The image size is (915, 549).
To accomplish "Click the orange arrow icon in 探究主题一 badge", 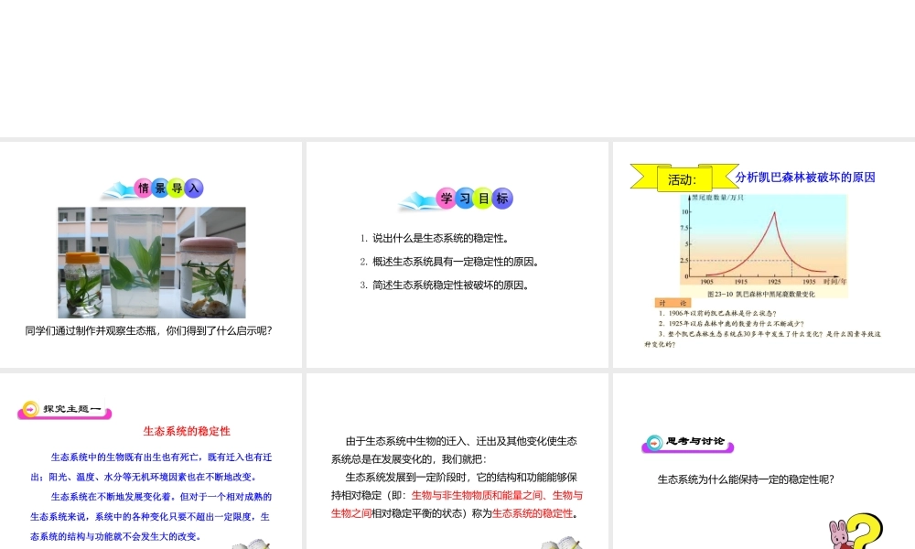I will point(30,409).
